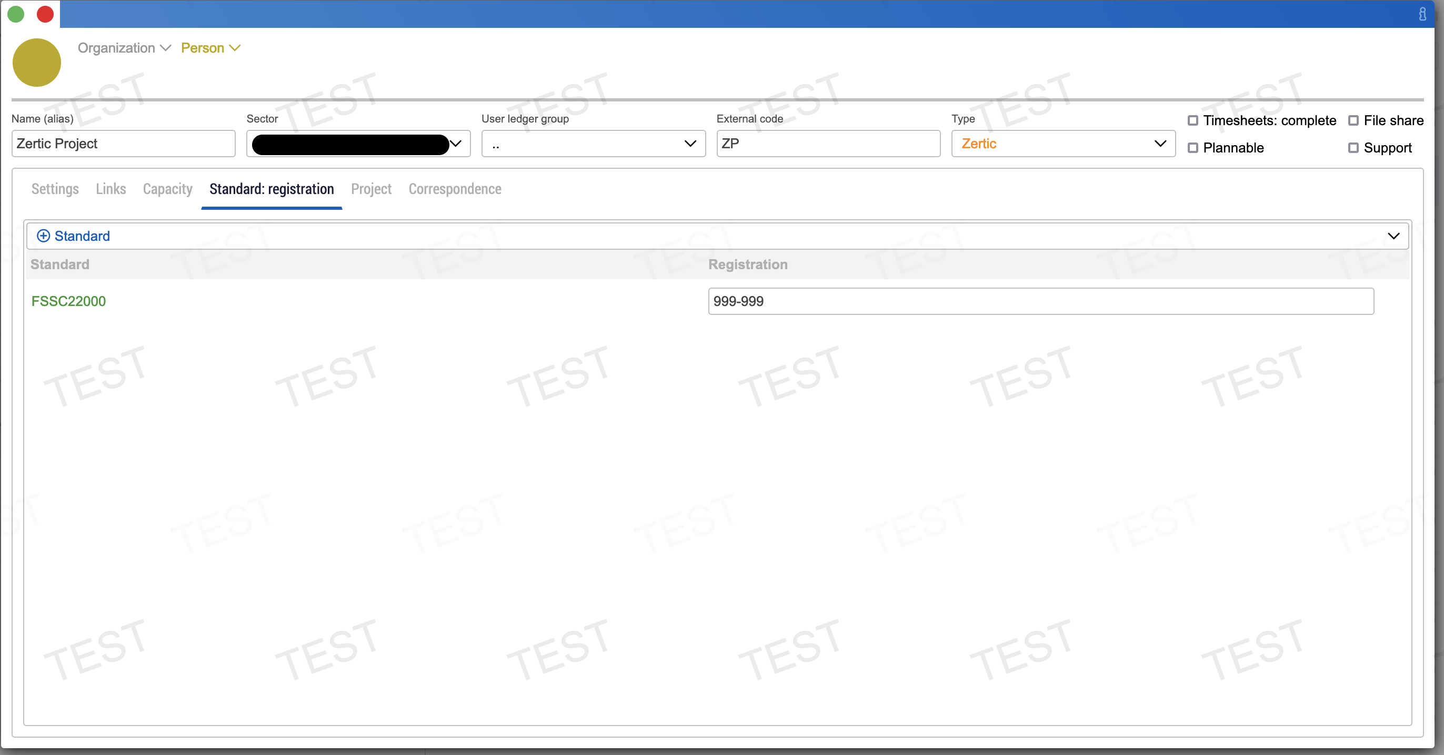Switch to the Settings tab
The image size is (1444, 755).
click(55, 189)
